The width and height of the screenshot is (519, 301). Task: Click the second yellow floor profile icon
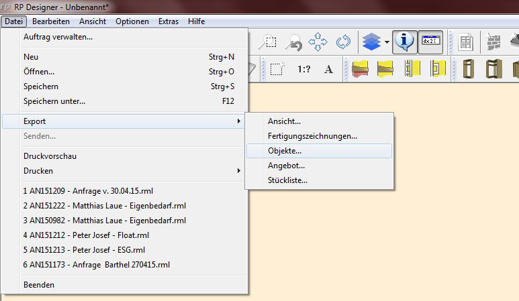[x=385, y=69]
